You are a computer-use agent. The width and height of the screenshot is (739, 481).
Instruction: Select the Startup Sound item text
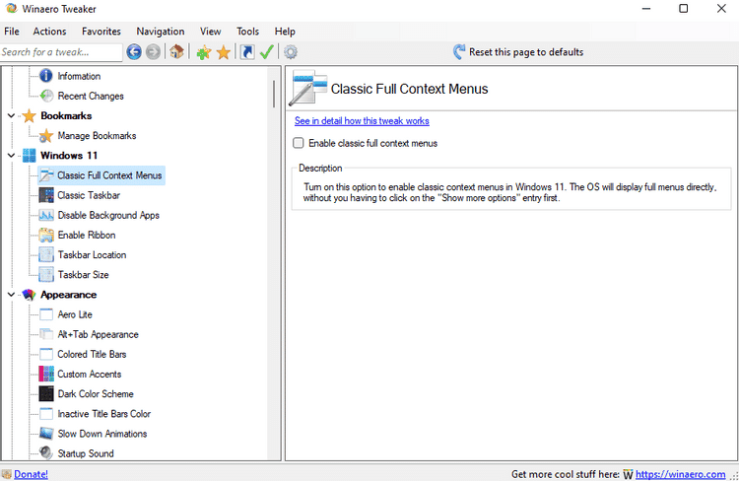(86, 453)
